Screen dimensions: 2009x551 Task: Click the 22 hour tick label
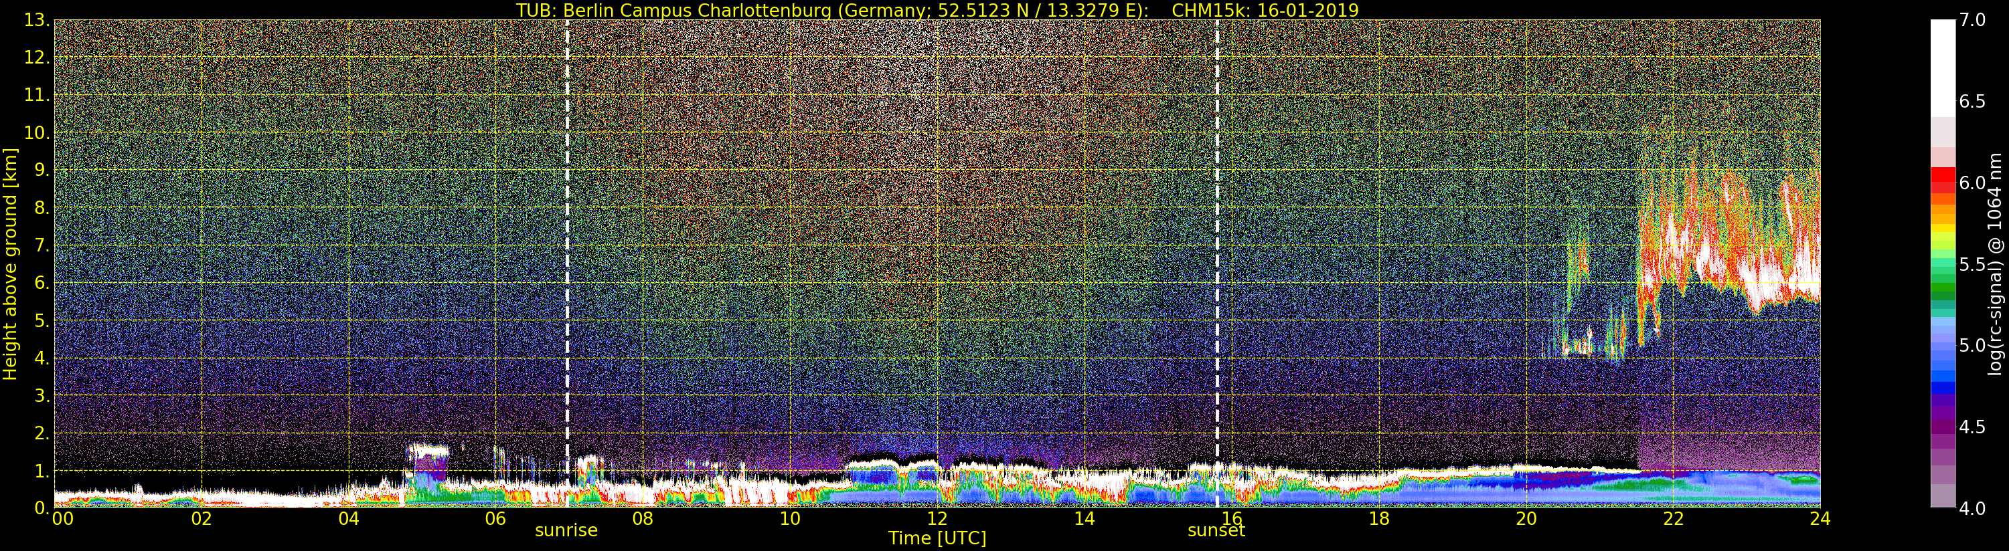[x=1674, y=518]
